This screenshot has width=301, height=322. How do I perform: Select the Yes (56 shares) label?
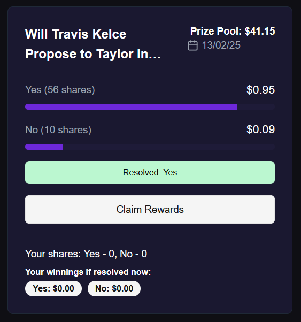60,90
